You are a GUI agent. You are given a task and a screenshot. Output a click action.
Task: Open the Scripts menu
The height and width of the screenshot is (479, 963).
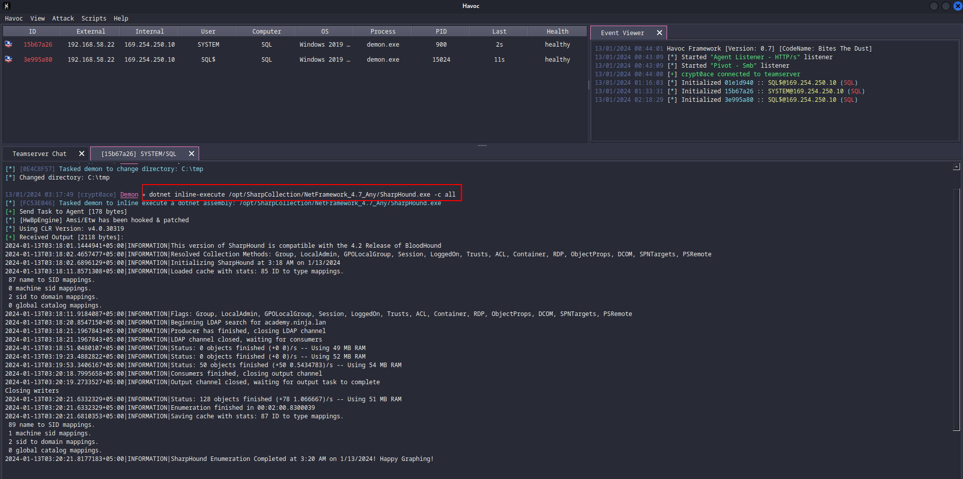click(x=94, y=19)
